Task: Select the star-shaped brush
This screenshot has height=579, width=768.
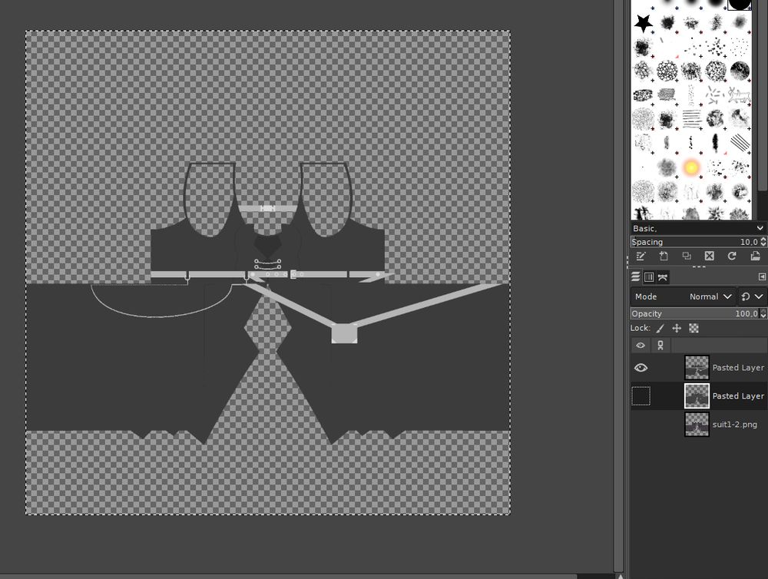Action: (x=643, y=23)
